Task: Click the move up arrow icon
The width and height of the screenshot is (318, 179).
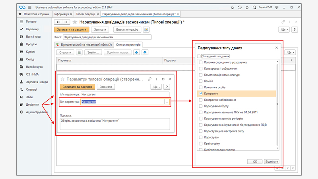Action: pos(137,52)
